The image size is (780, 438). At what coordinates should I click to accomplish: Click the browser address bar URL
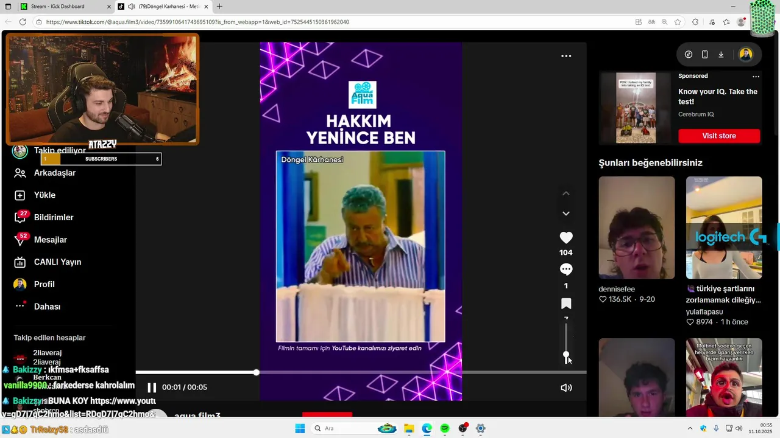[x=197, y=22]
